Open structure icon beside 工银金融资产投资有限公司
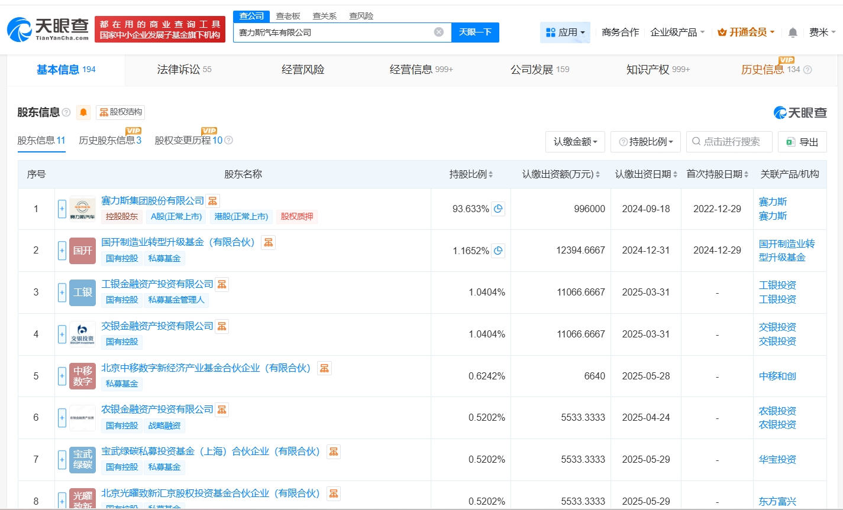The width and height of the screenshot is (843, 510). (222, 284)
